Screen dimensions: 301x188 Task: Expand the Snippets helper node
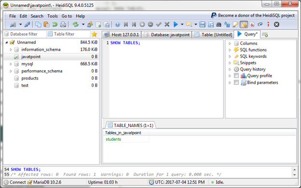click(x=230, y=63)
